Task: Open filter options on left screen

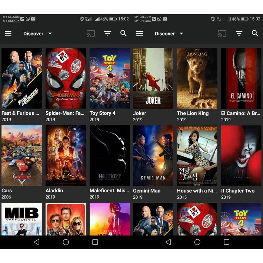Action: click(108, 34)
